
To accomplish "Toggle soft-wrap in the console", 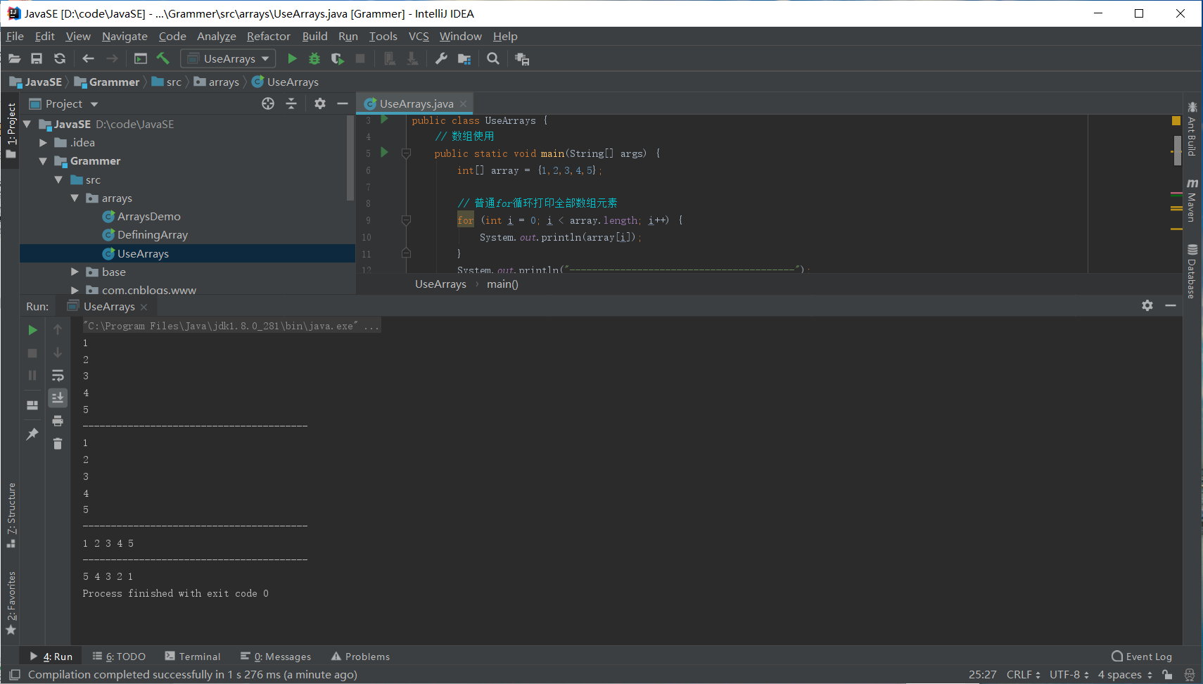I will pyautogui.click(x=58, y=375).
